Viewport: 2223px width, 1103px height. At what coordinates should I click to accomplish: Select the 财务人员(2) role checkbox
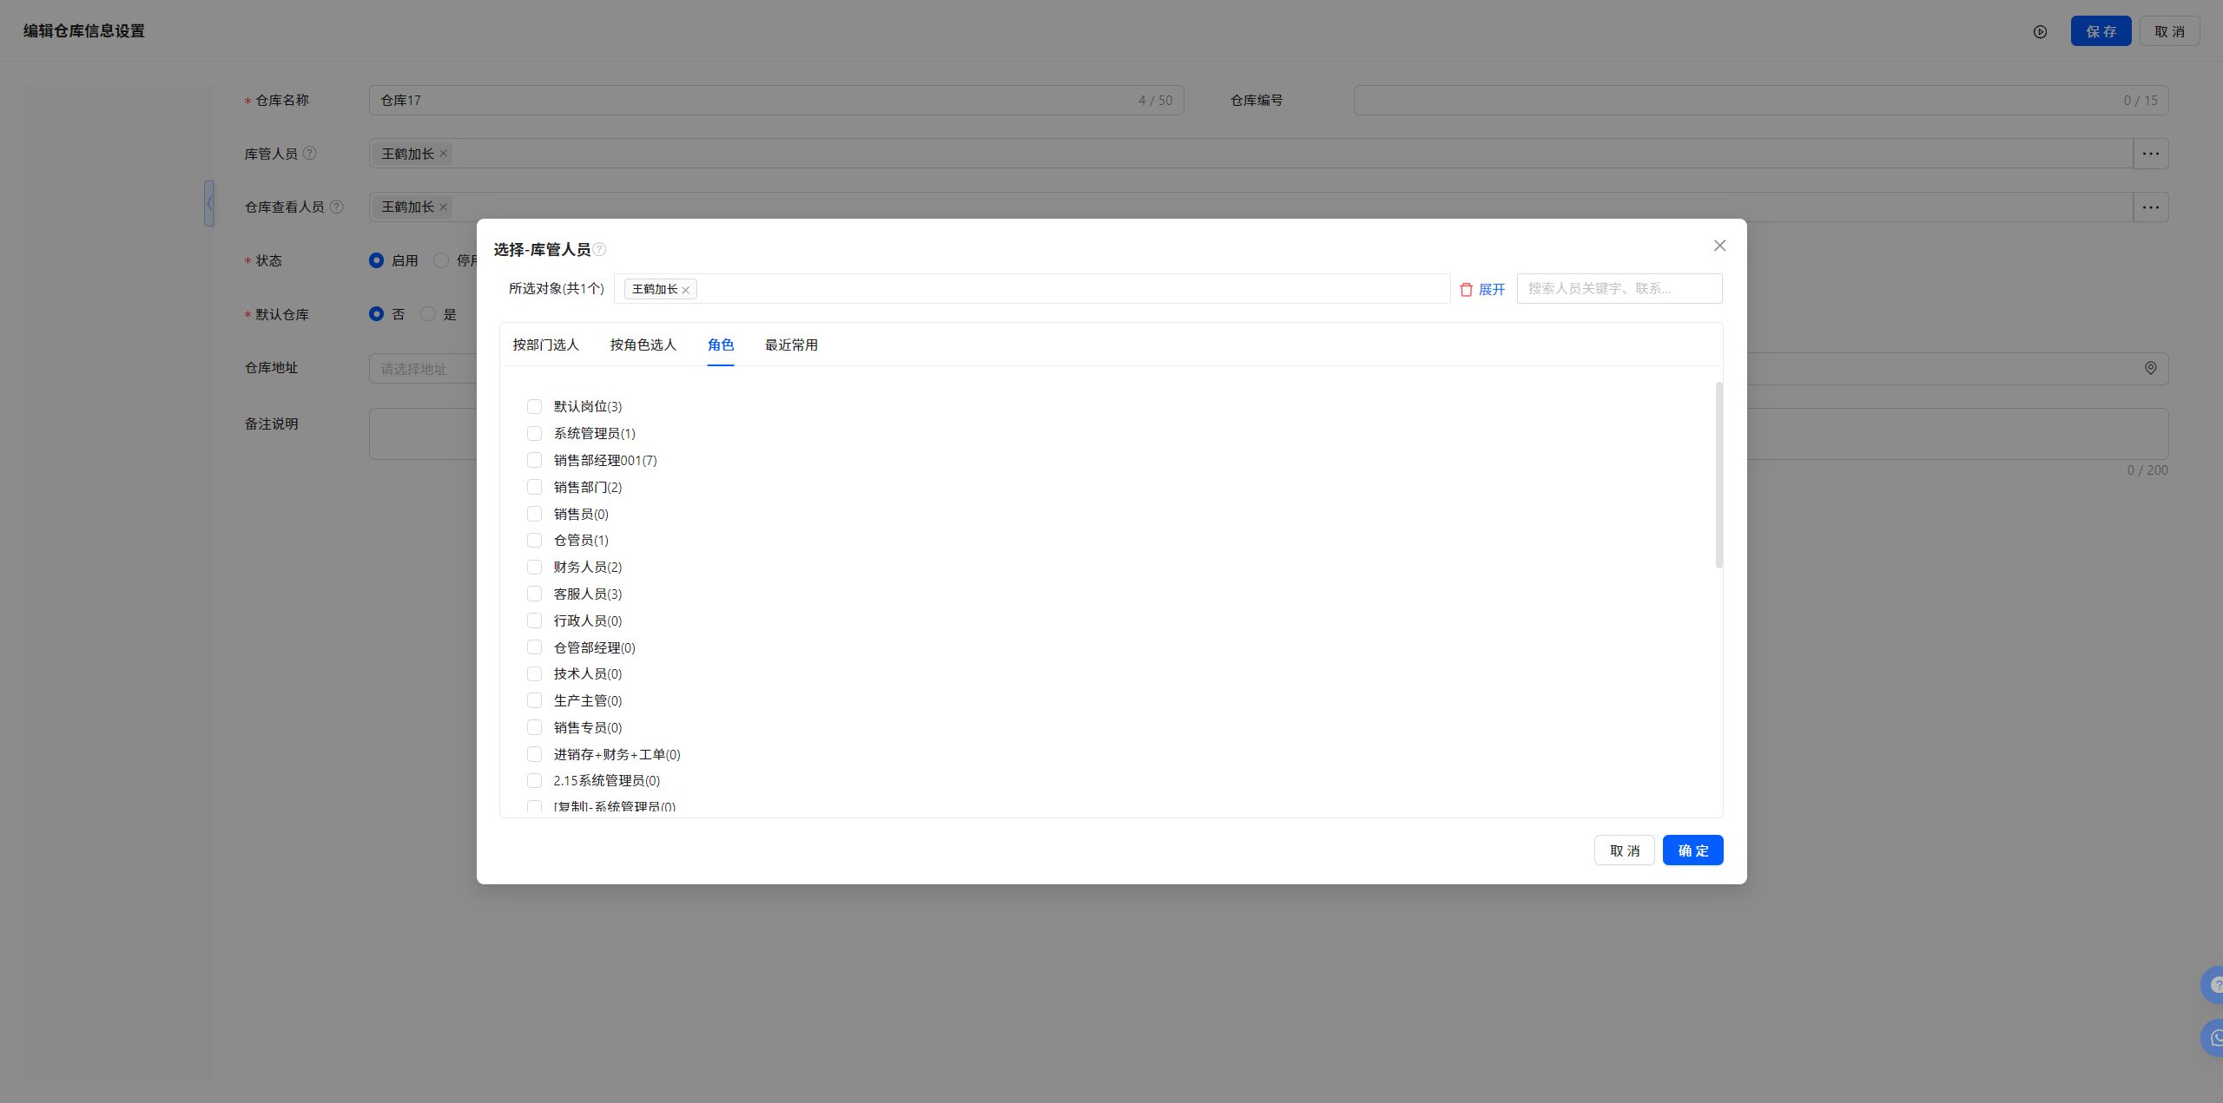(534, 567)
